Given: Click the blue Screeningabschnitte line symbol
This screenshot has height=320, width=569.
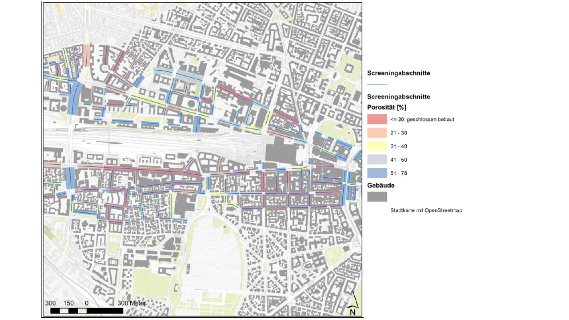Looking at the screenshot, I should tap(377, 84).
